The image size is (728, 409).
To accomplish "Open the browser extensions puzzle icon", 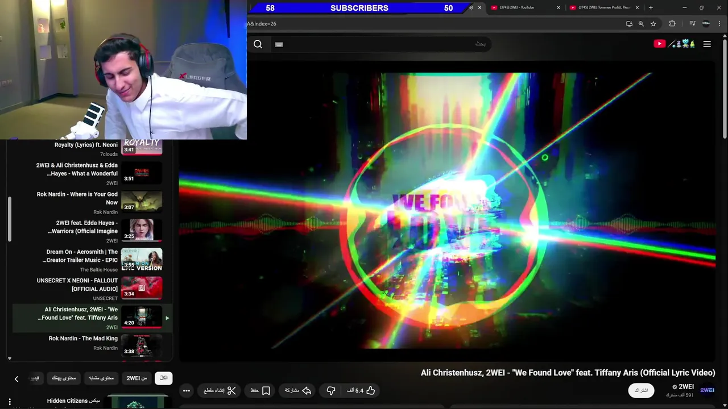I will pyautogui.click(x=672, y=24).
